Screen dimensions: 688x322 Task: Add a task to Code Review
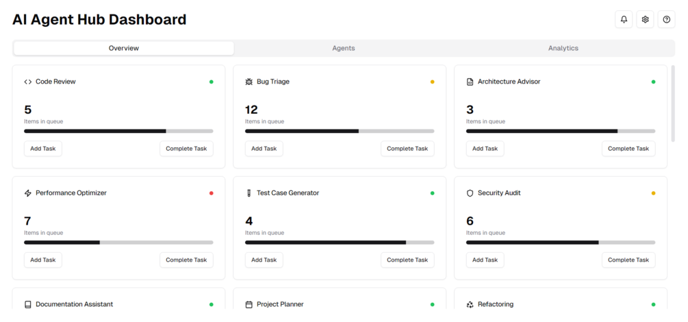click(43, 149)
